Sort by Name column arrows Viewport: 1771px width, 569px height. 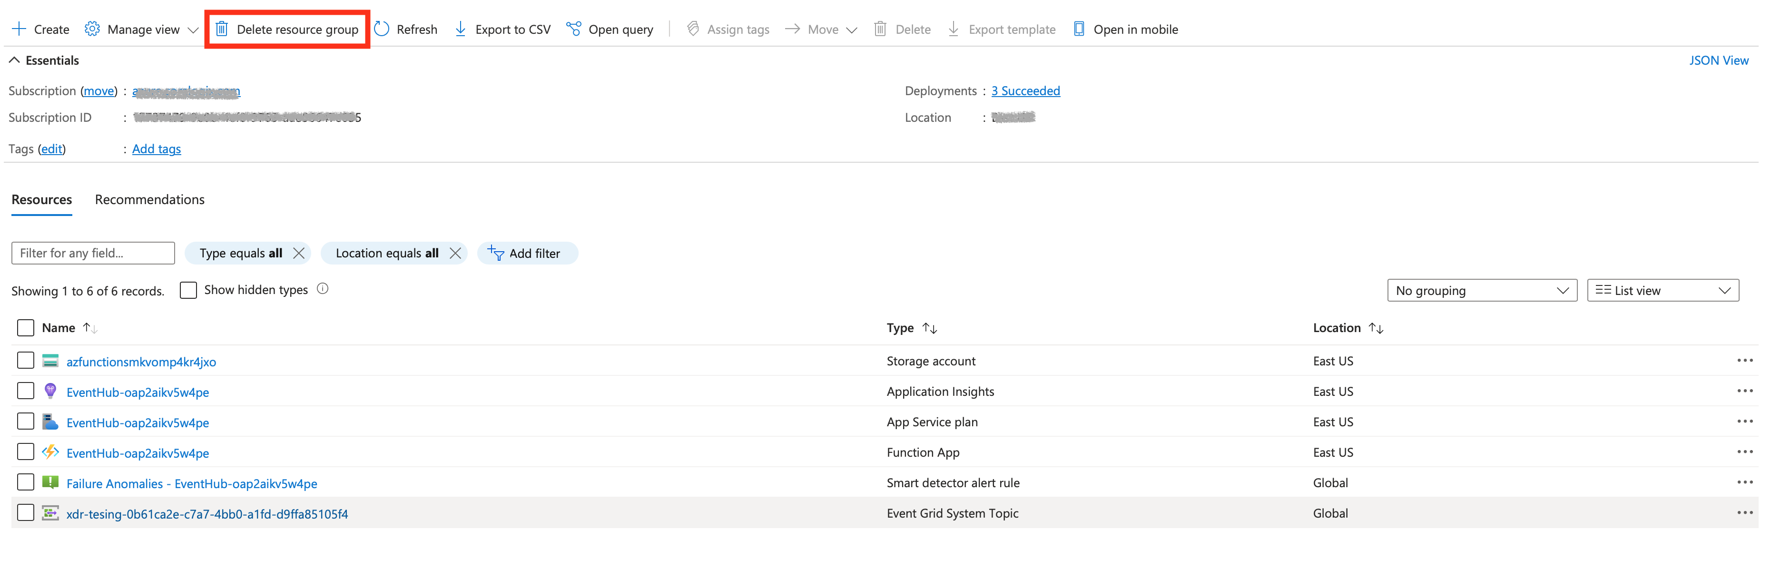click(x=90, y=328)
